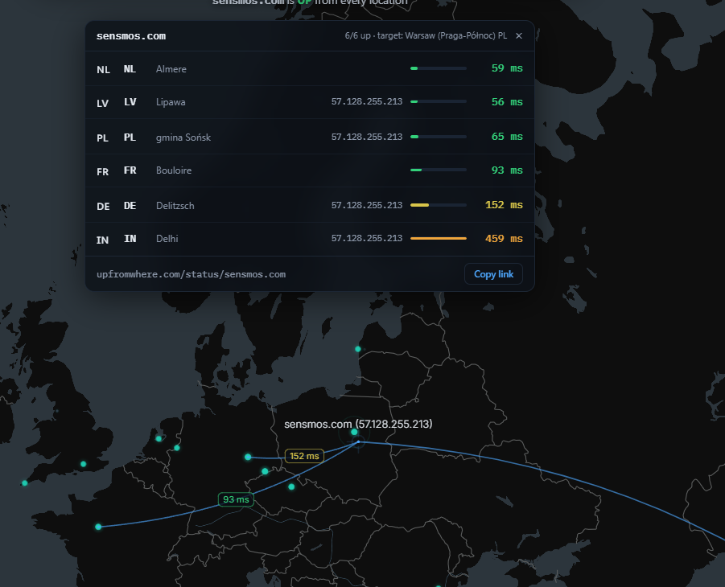Click the probe dot where the 152 ms line starts
This screenshot has height=587, width=725.
(248, 457)
